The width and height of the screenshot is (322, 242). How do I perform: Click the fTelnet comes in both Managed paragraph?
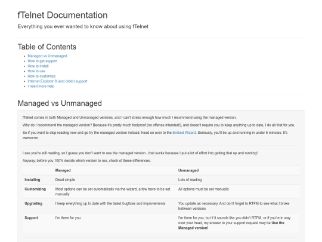pyautogui.click(x=129, y=118)
